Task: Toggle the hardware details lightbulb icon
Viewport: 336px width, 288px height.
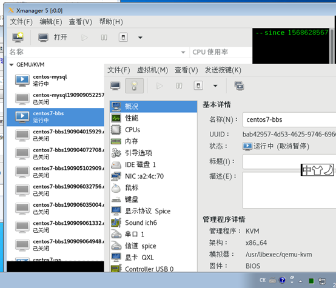Action: click(x=134, y=85)
